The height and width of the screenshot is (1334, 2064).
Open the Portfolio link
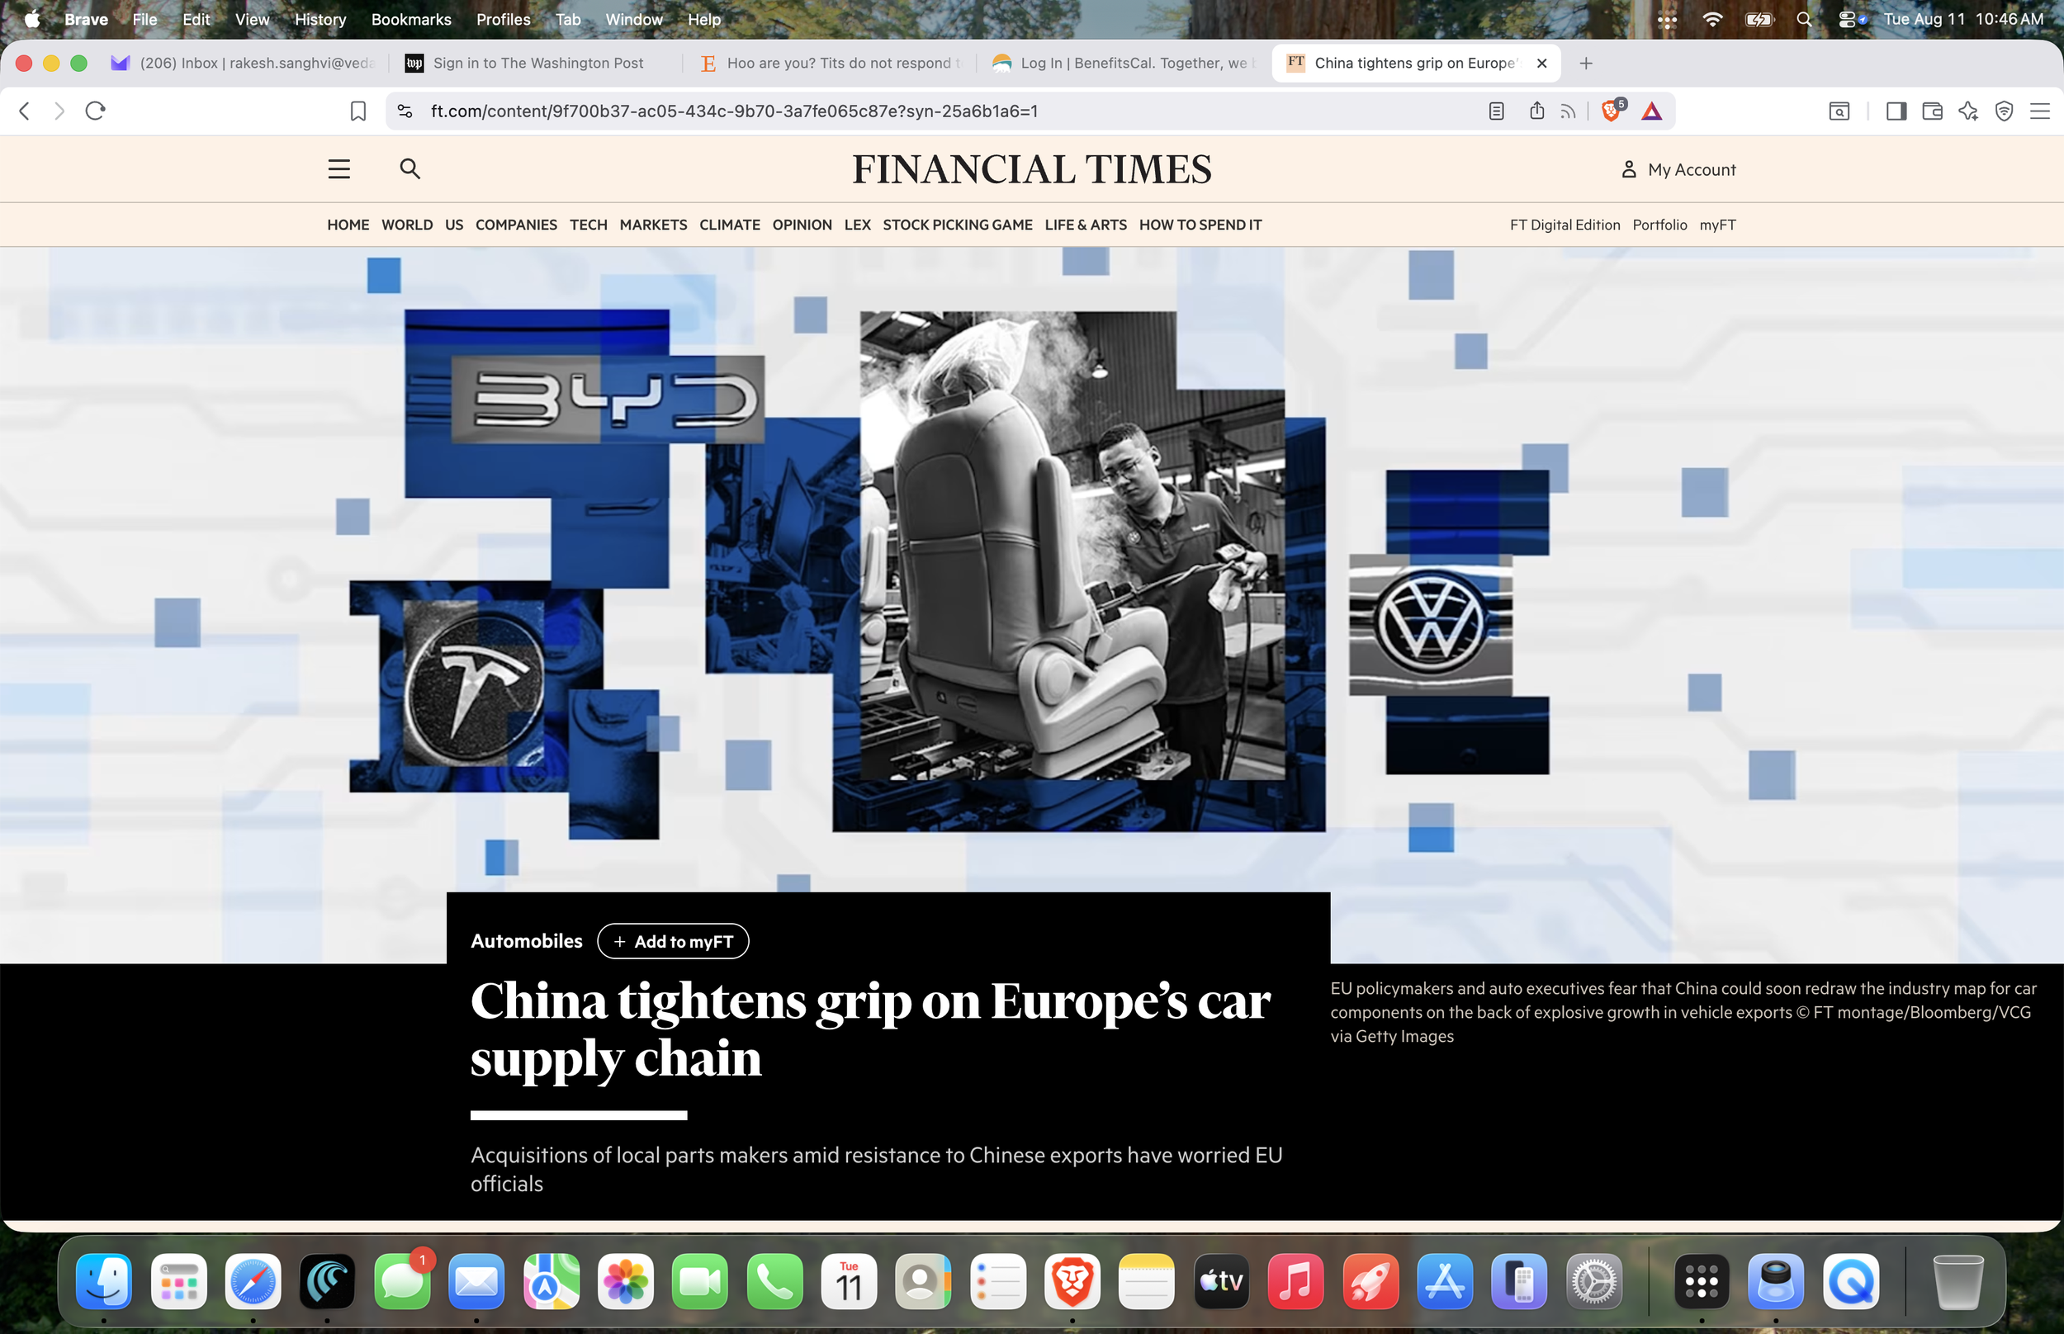click(1659, 225)
